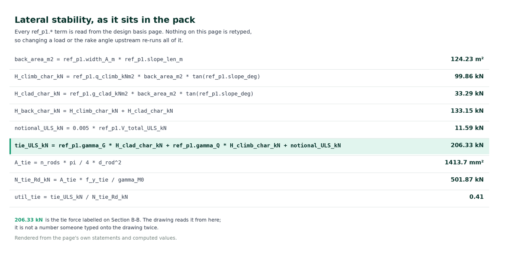
Task: Select the 0.41 utilisation result
Action: pyautogui.click(x=476, y=197)
